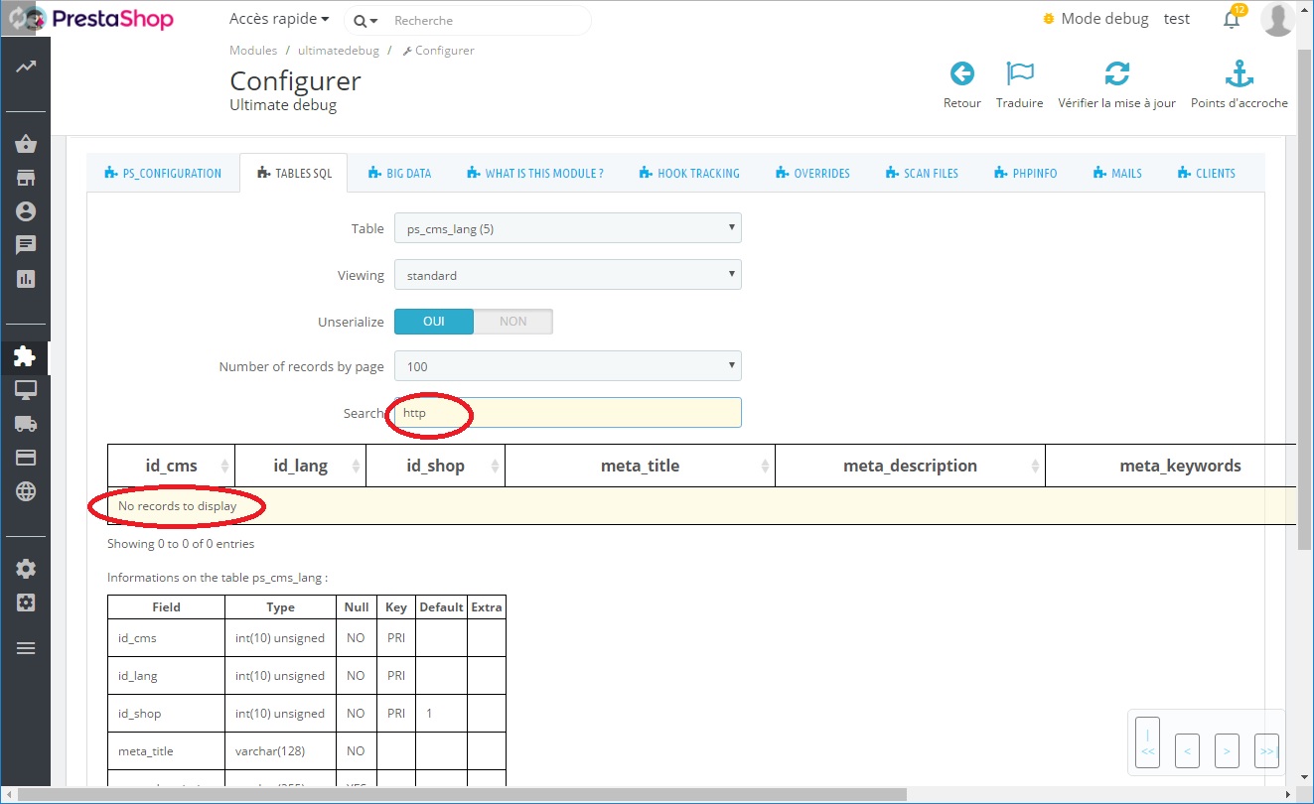Screen dimensions: 1314x804
Task: Open Catalog store icon in sidebar
Action: (x=26, y=179)
